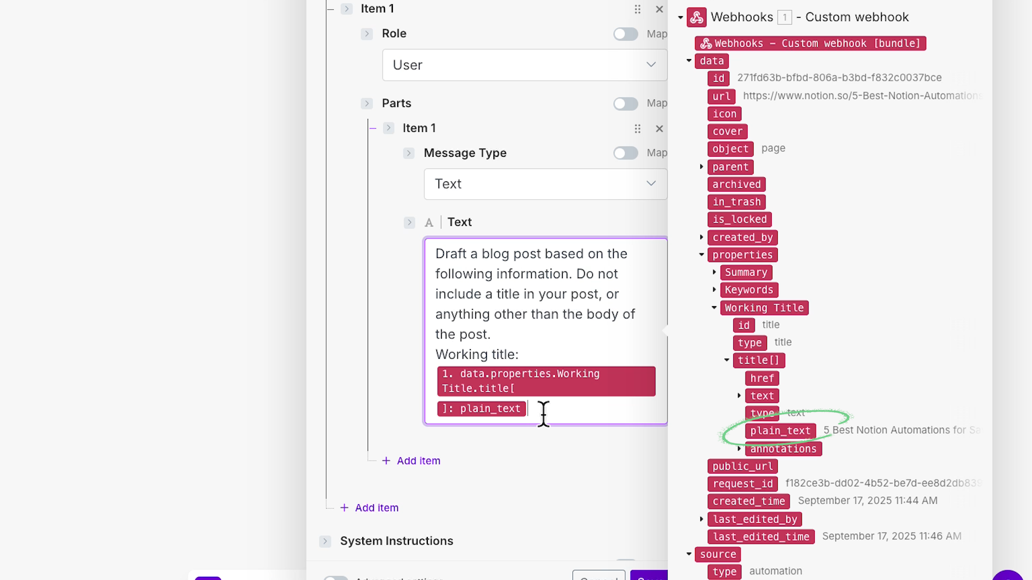Click the Webhooks module icon in the header
The height and width of the screenshot is (580, 1032).
[x=697, y=17]
